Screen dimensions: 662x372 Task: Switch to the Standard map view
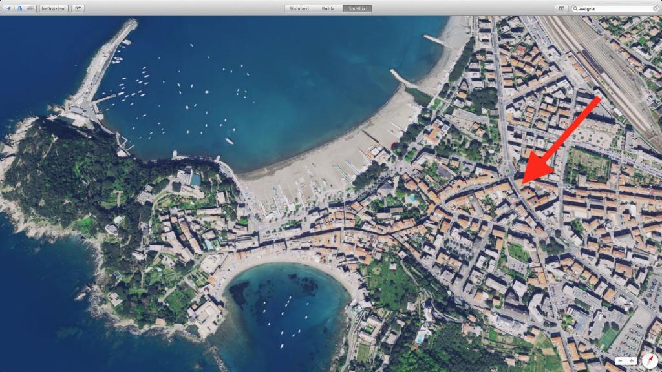click(299, 8)
